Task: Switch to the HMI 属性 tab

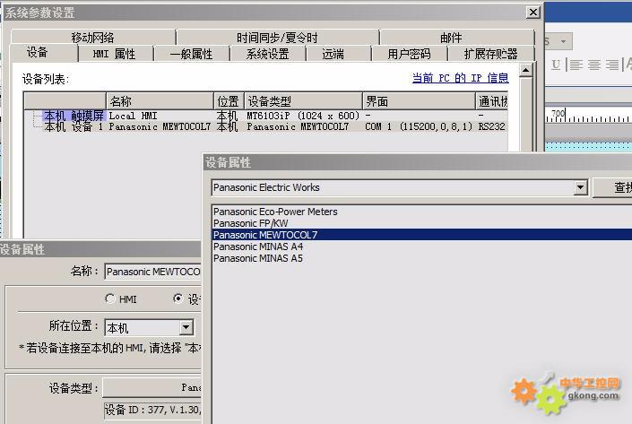Action: coord(115,54)
